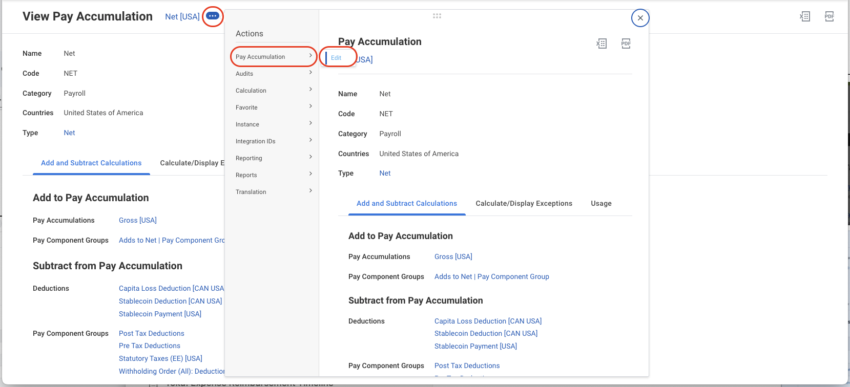This screenshot has width=850, height=387.
Task: Open Type Net link on main page
Action: pyautogui.click(x=69, y=133)
